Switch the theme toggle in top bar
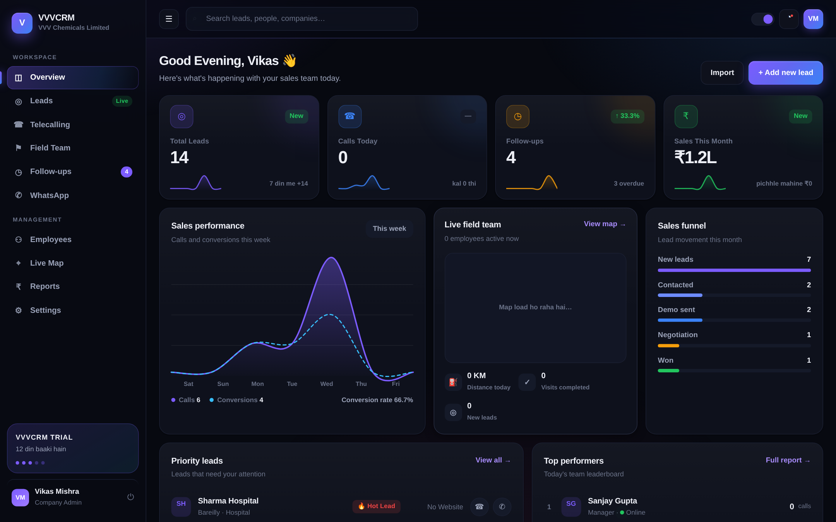The height and width of the screenshot is (522, 836). pos(762,19)
